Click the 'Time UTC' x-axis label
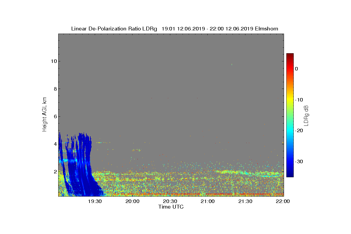351x234 pixels. coord(171,207)
